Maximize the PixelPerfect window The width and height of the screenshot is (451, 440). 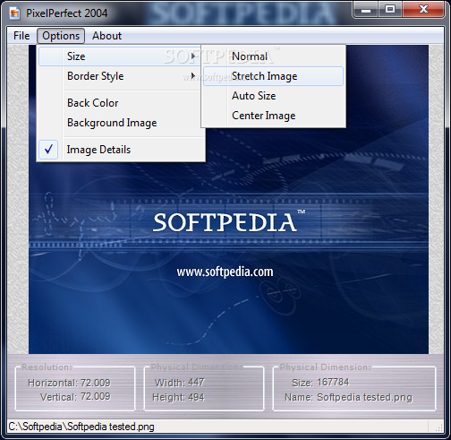pos(390,10)
